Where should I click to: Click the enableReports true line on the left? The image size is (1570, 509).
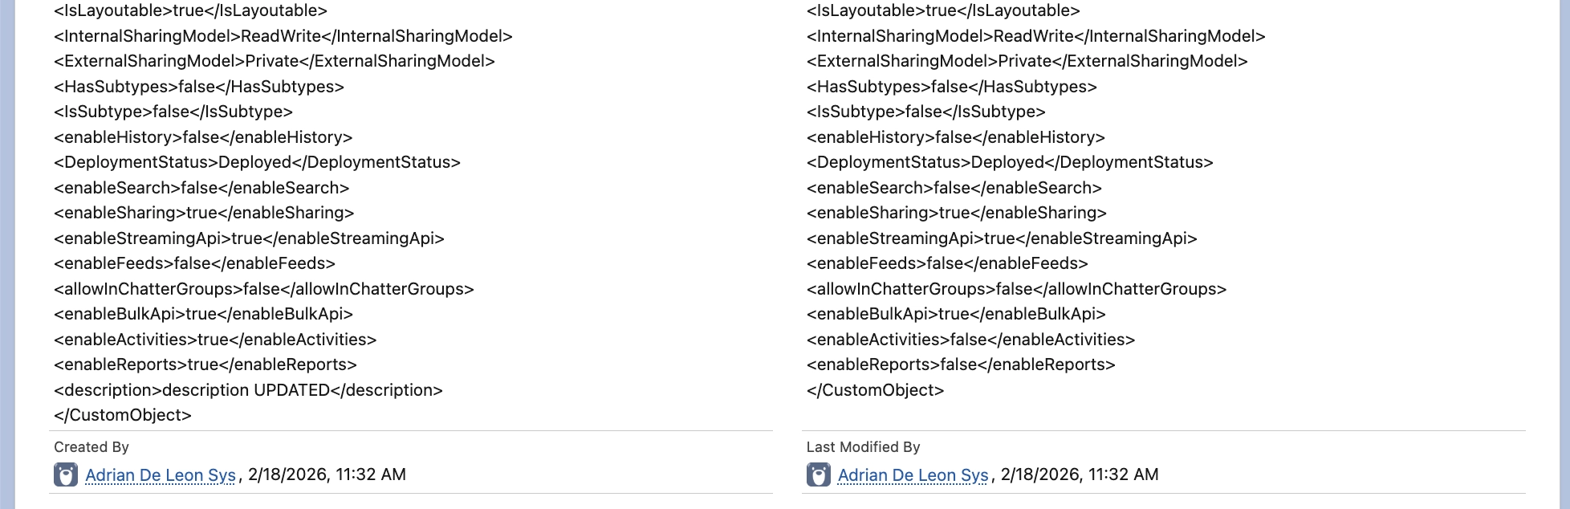click(204, 364)
